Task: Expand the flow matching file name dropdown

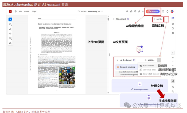Action: 102,11
